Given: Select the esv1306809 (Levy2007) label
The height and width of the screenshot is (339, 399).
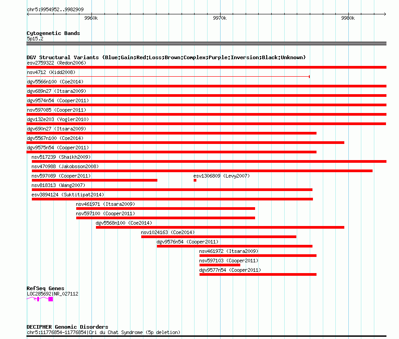Looking at the screenshot, I should [221, 176].
